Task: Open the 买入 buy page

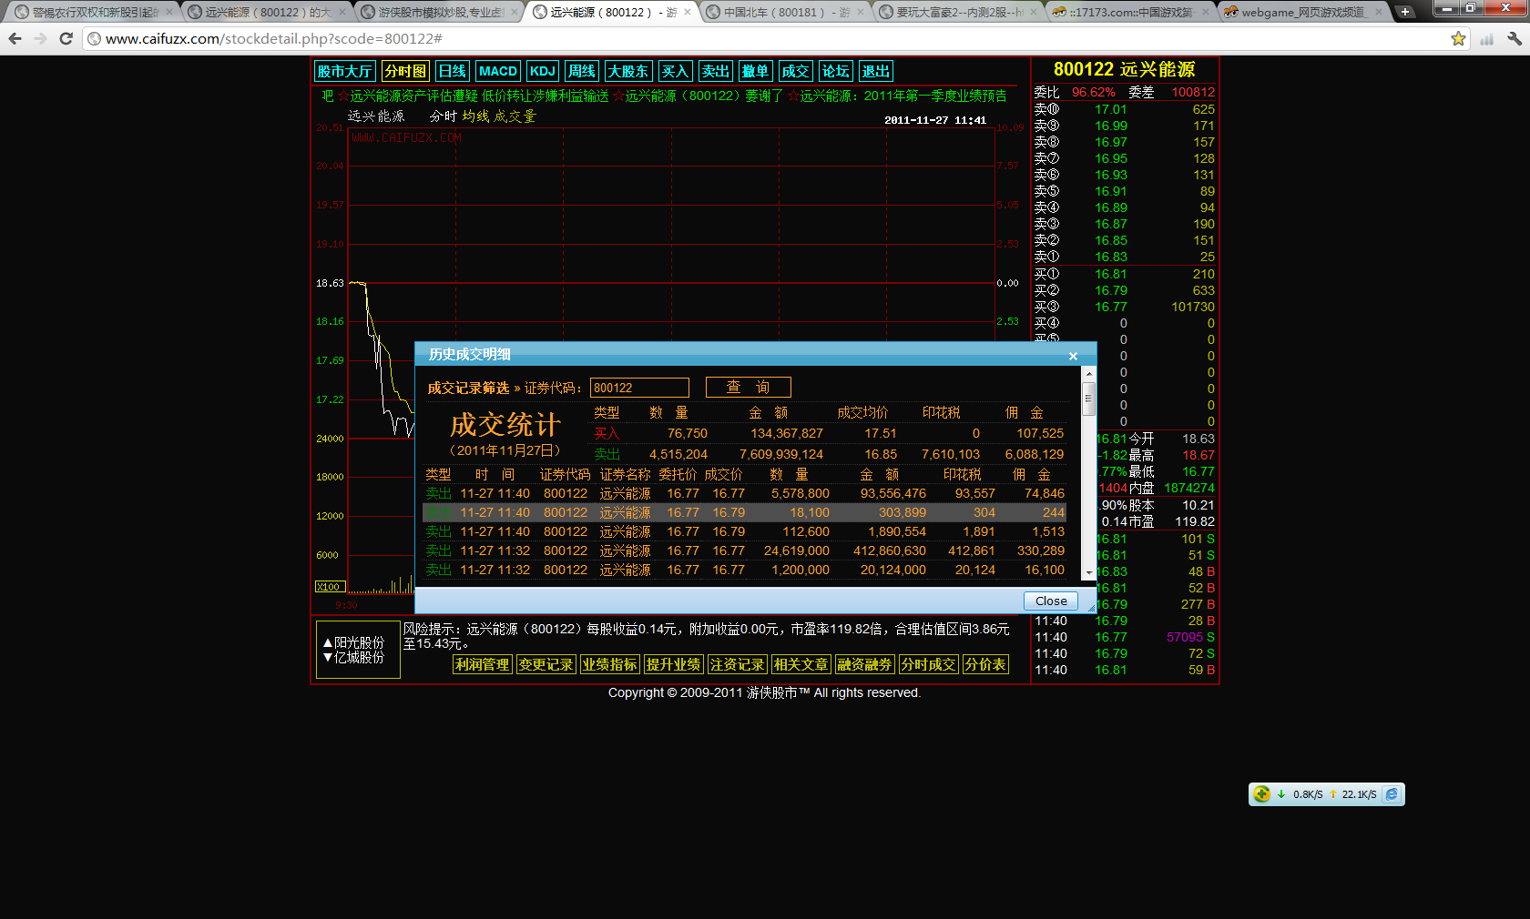Action: pos(675,71)
